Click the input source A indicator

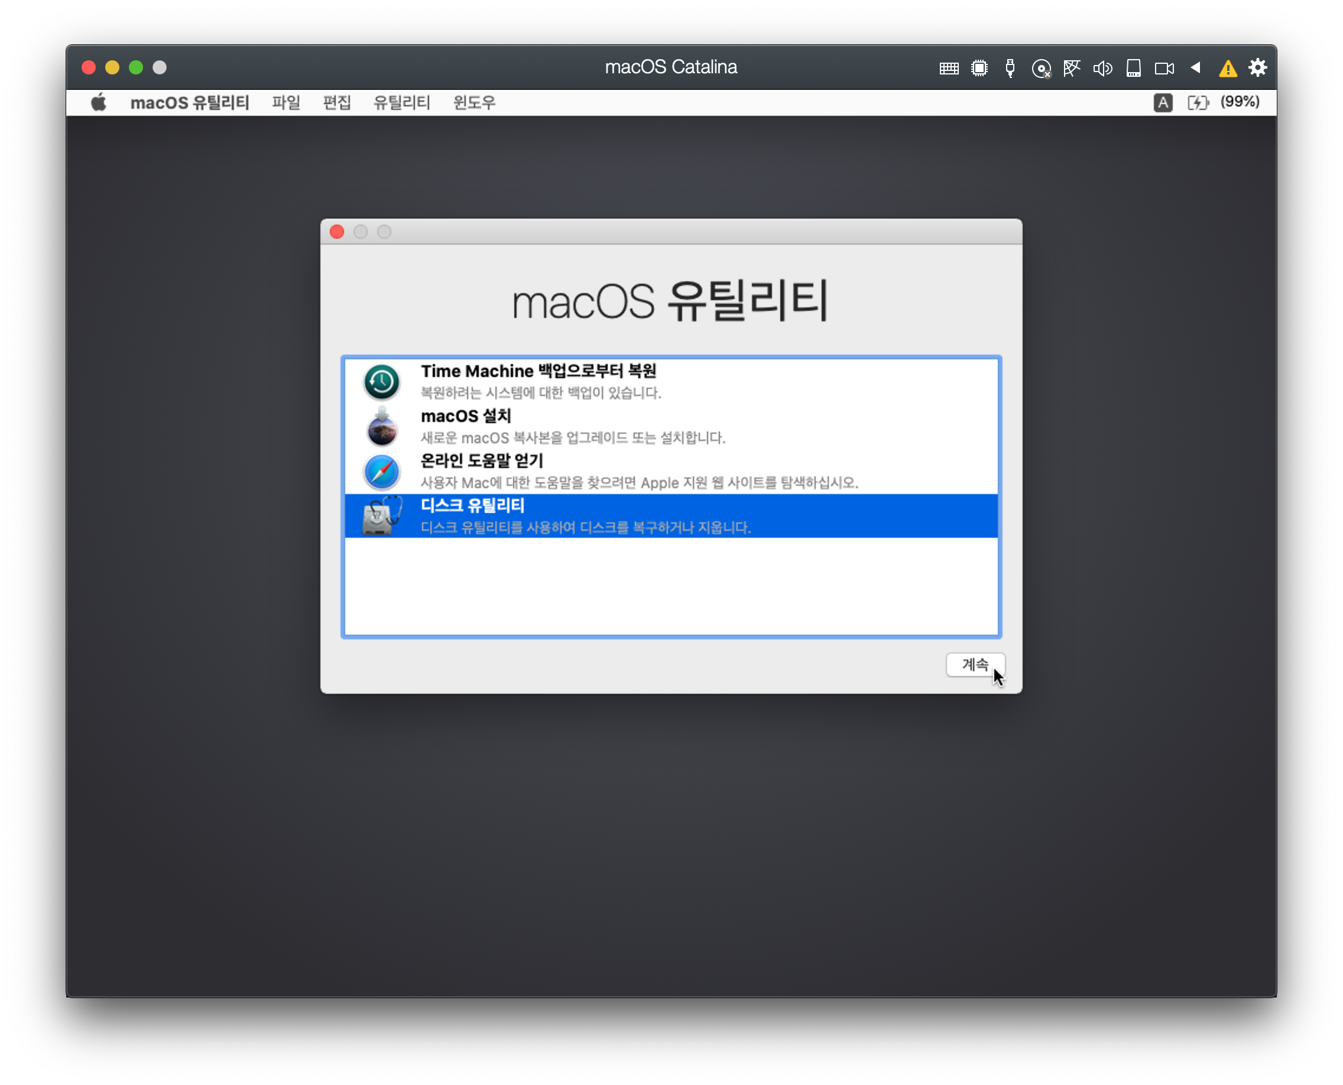[1162, 102]
